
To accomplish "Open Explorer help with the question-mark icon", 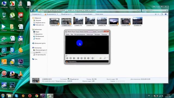I will [x=166, y=14].
